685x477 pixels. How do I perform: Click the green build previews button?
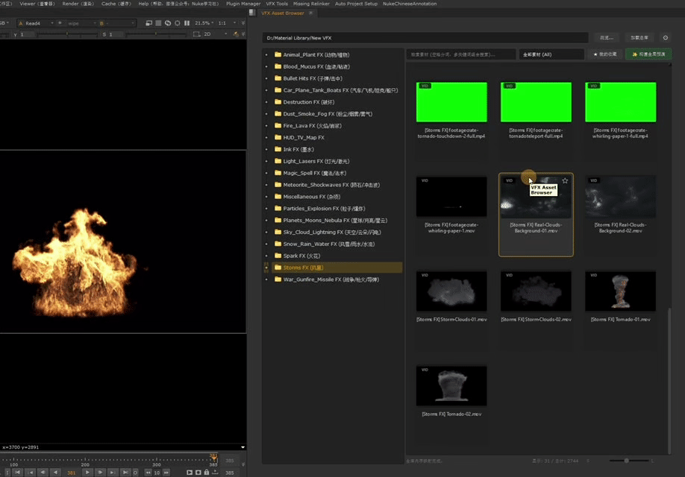[648, 54]
